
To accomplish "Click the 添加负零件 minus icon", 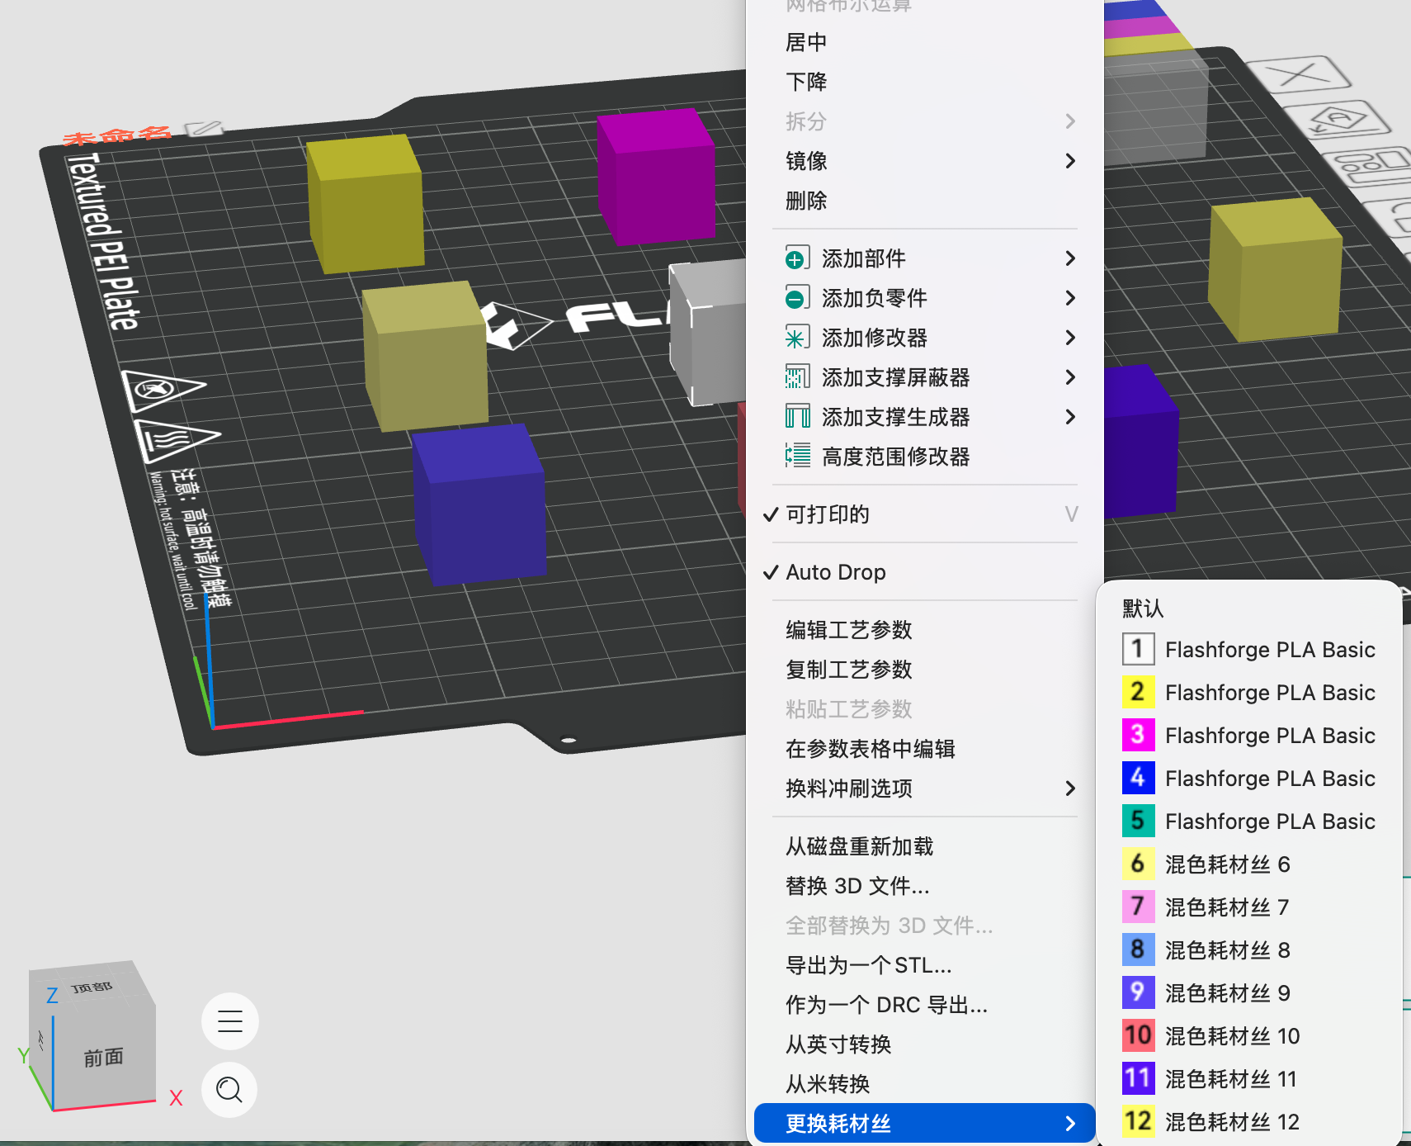I will tap(796, 298).
